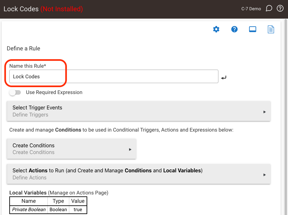Click the enter arrow beside rule name
The image size is (288, 215).
pyautogui.click(x=224, y=78)
